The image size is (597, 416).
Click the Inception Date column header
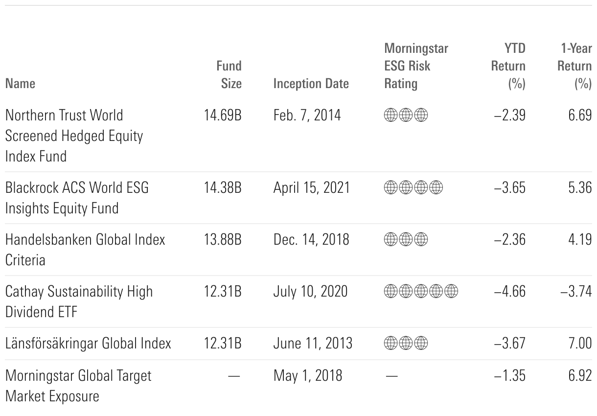(311, 83)
